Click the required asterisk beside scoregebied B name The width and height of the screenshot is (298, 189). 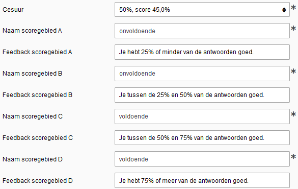[x=293, y=71]
